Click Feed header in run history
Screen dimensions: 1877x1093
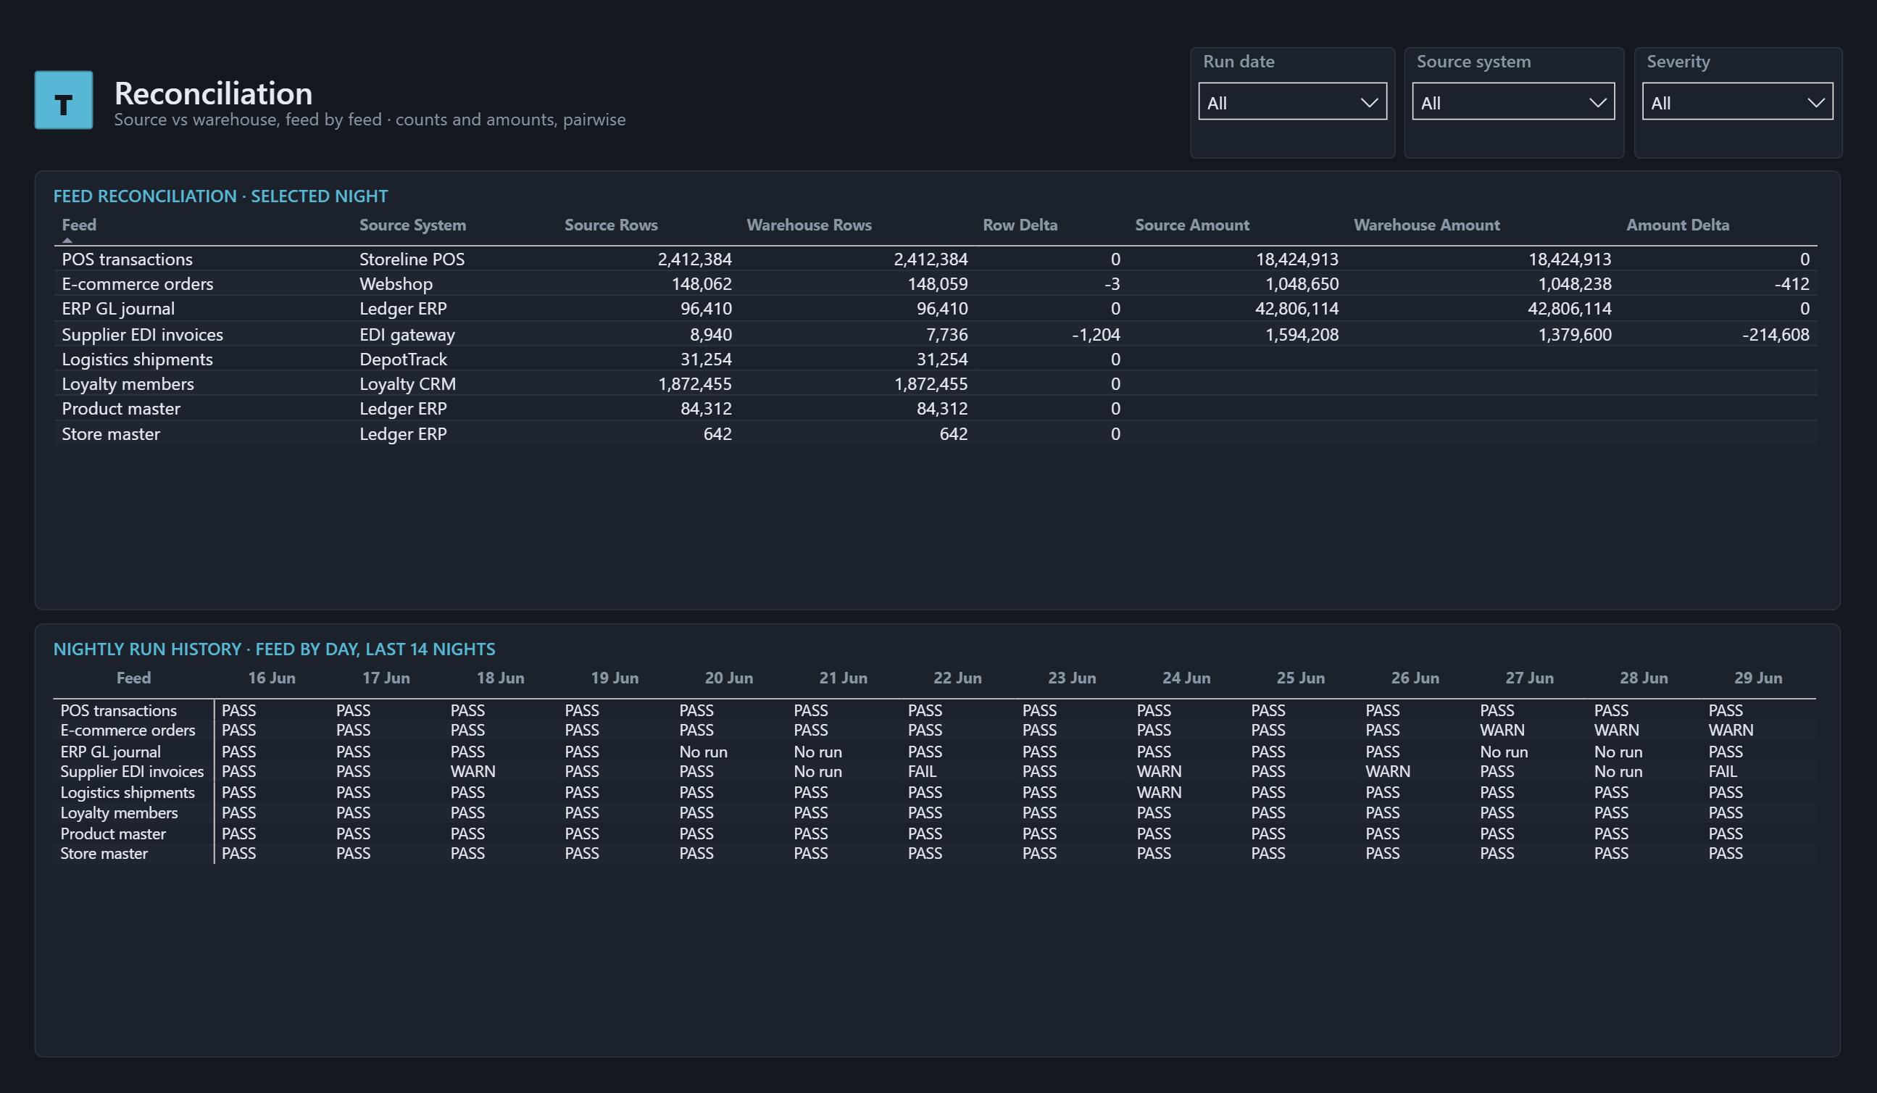133,678
